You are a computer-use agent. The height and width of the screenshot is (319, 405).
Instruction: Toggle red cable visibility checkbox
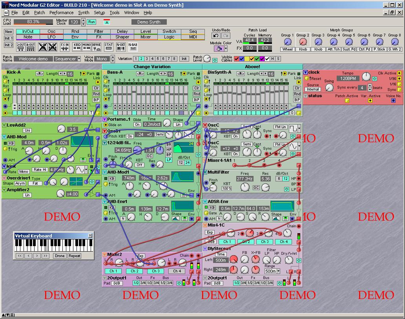click(236, 59)
